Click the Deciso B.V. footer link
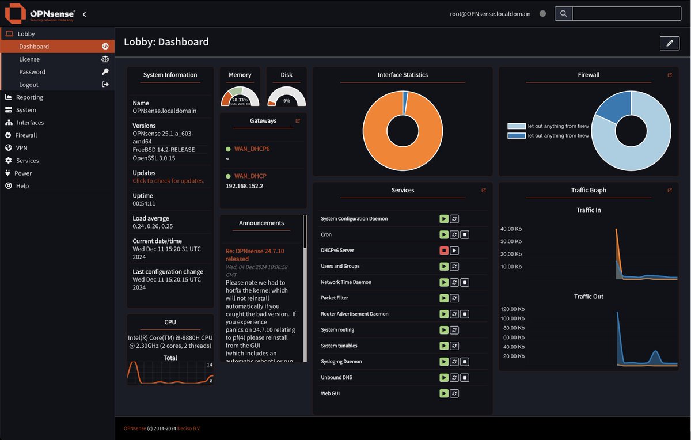Image resolution: width=691 pixels, height=440 pixels. pos(189,428)
